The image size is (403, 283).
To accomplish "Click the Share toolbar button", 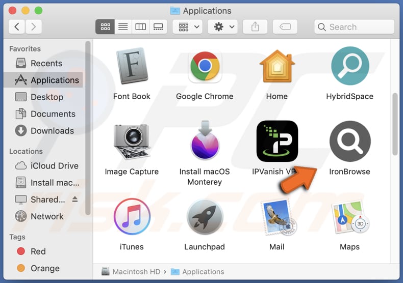I will (x=255, y=26).
